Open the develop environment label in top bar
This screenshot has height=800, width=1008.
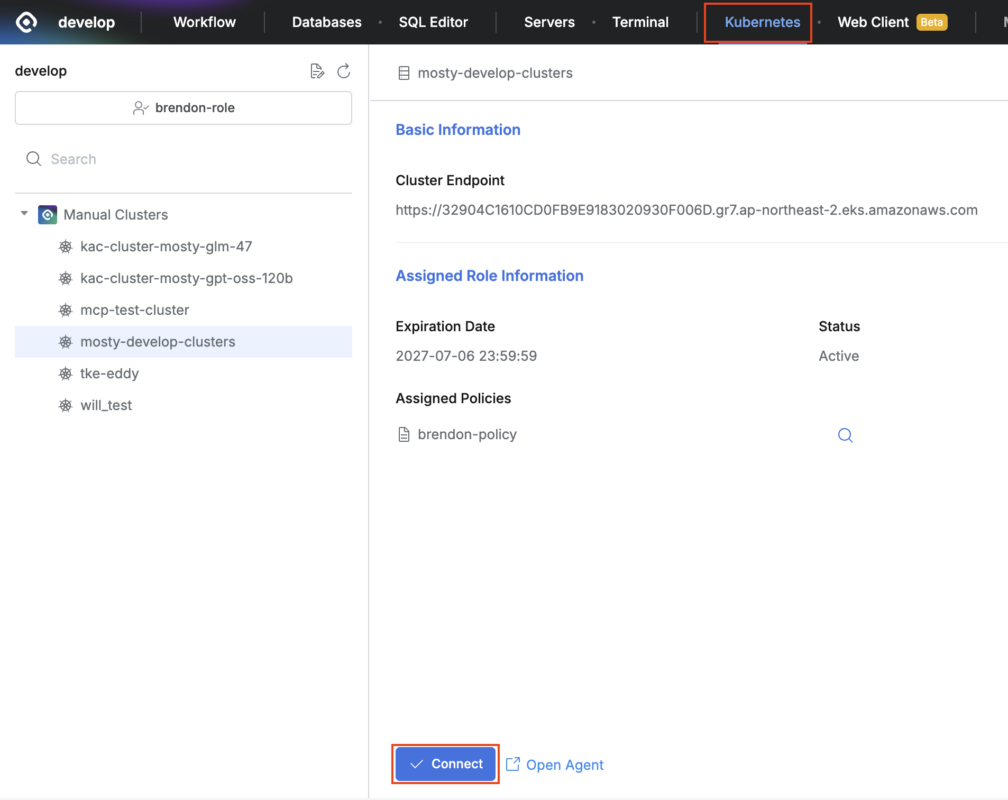click(x=86, y=22)
